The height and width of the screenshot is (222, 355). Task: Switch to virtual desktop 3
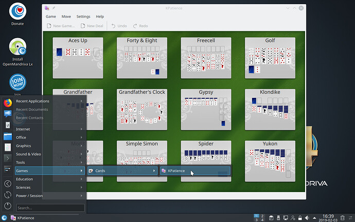click(x=256, y=220)
